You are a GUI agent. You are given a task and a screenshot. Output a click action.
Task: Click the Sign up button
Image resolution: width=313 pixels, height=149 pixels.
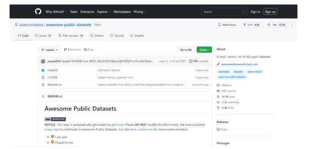(x=270, y=12)
